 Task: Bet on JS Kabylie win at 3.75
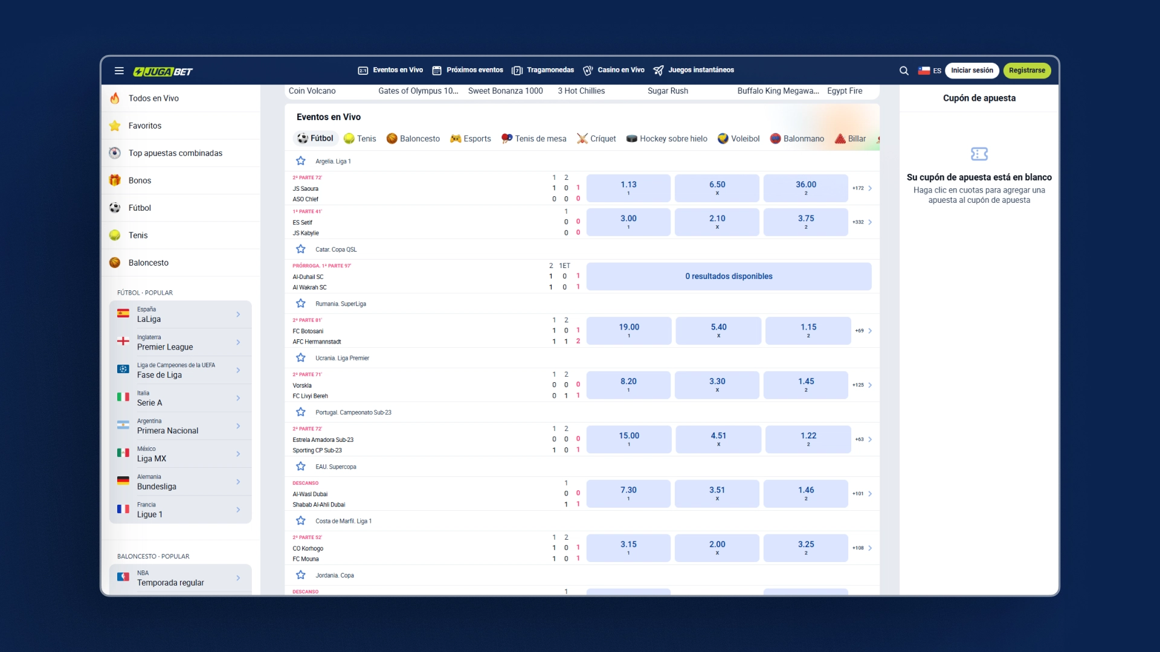(806, 222)
